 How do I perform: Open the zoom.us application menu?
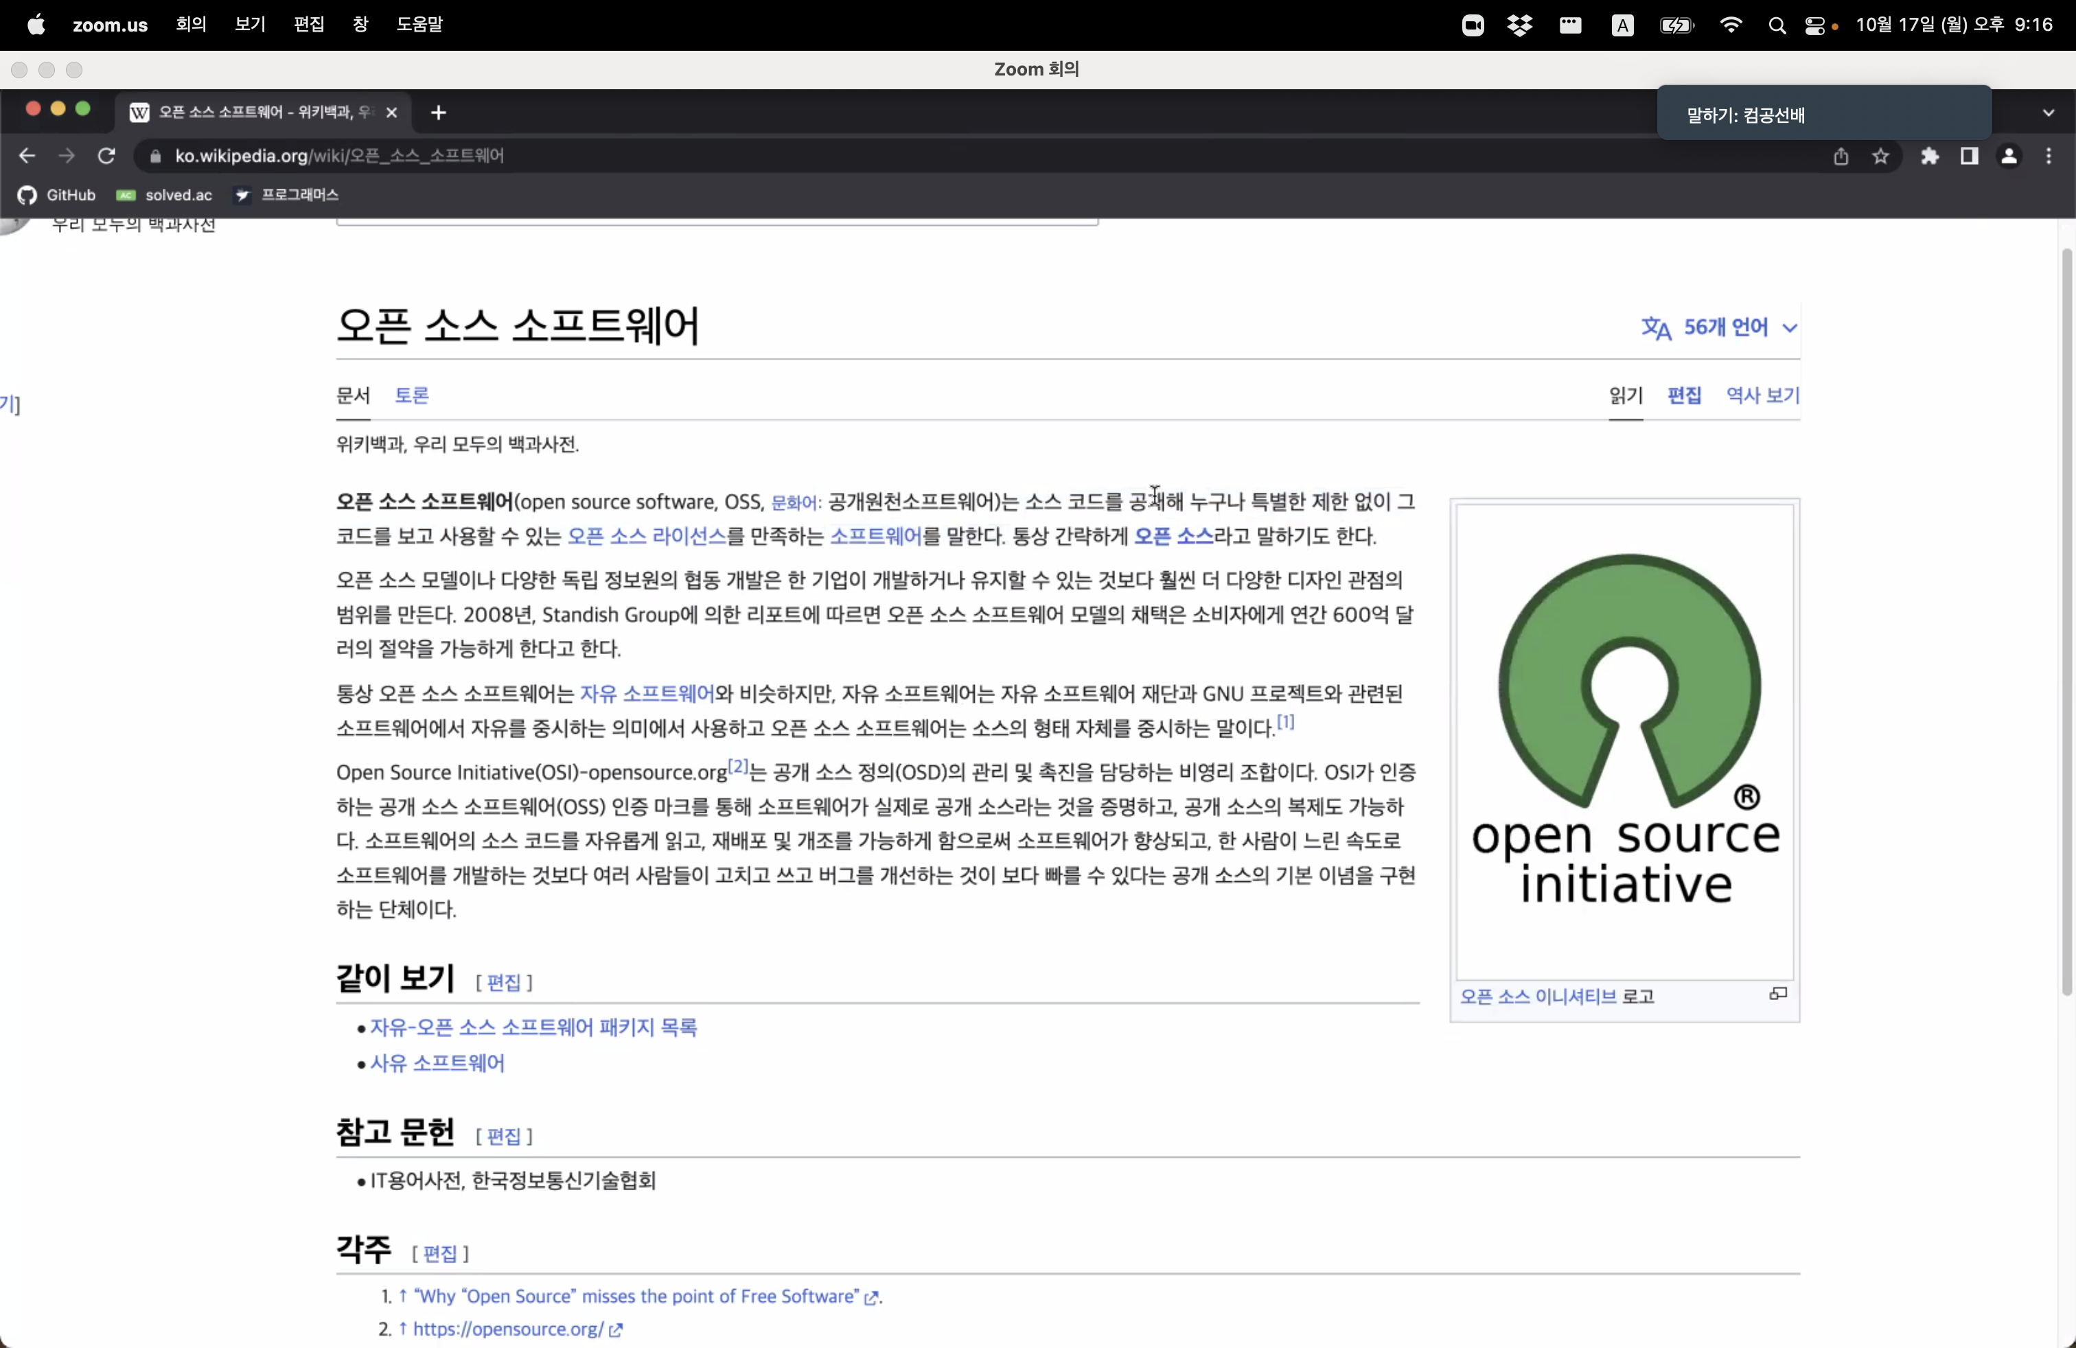(110, 25)
